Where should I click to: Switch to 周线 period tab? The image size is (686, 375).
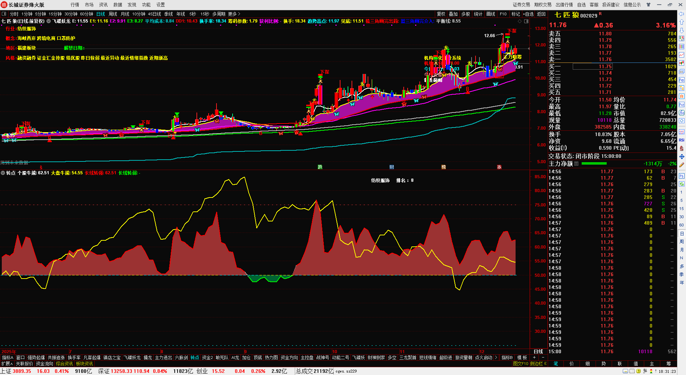pyautogui.click(x=113, y=14)
